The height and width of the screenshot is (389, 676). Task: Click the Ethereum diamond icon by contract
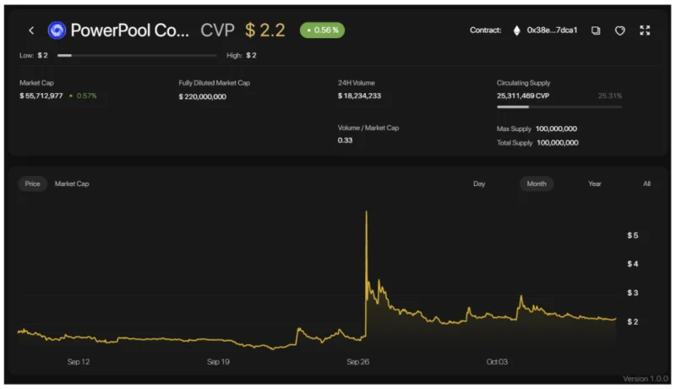516,30
